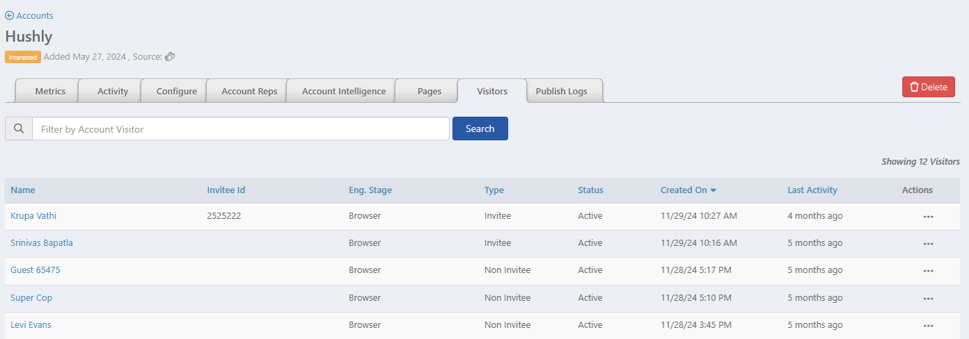This screenshot has width=969, height=339.
Task: Click the Invitee type in Krupa Vathi row
Action: pyautogui.click(x=498, y=216)
